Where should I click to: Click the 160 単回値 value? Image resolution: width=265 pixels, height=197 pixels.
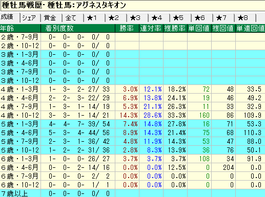205,115
